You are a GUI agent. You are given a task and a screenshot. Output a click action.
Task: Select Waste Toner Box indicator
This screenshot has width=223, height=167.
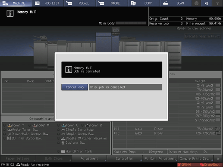click(x=4, y=130)
